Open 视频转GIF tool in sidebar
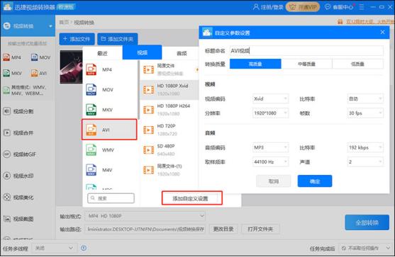Viewport: 395px width, 257px height. 20,154
